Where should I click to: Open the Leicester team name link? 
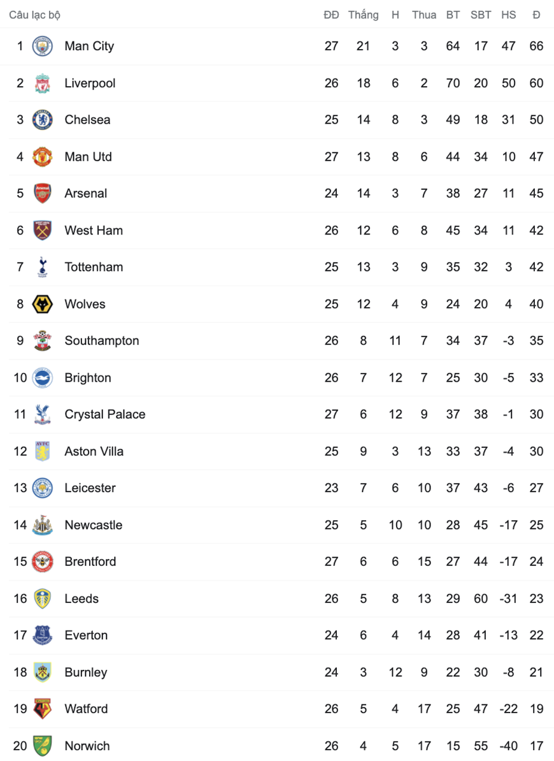tap(90, 488)
